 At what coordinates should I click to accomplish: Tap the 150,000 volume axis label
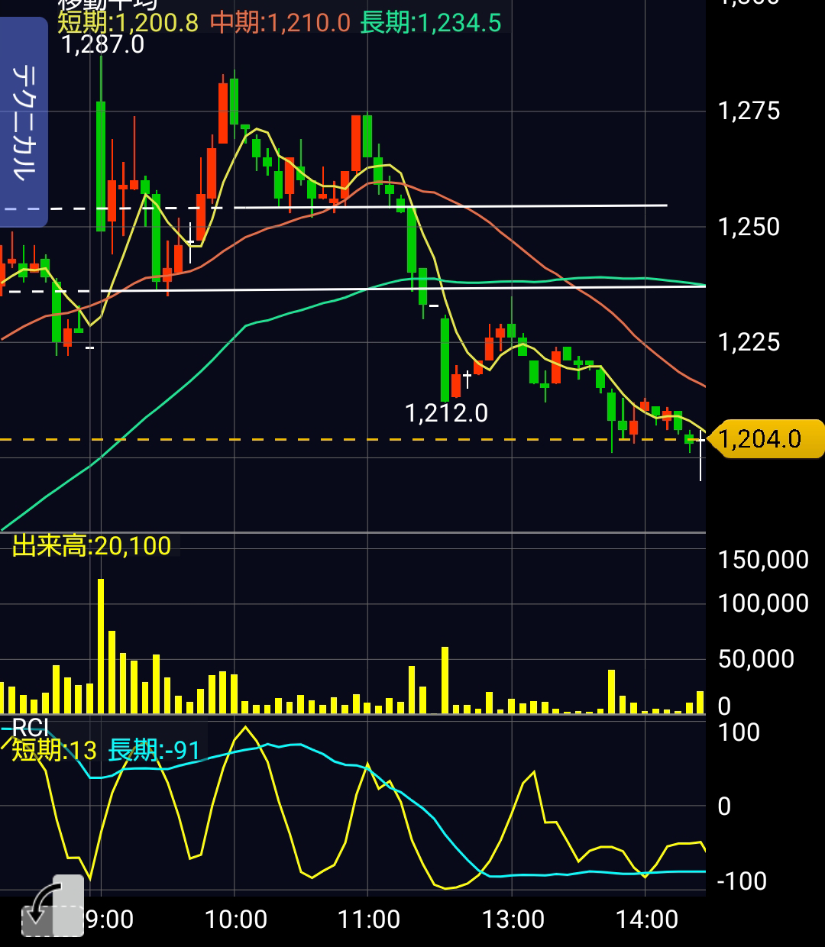pyautogui.click(x=763, y=560)
